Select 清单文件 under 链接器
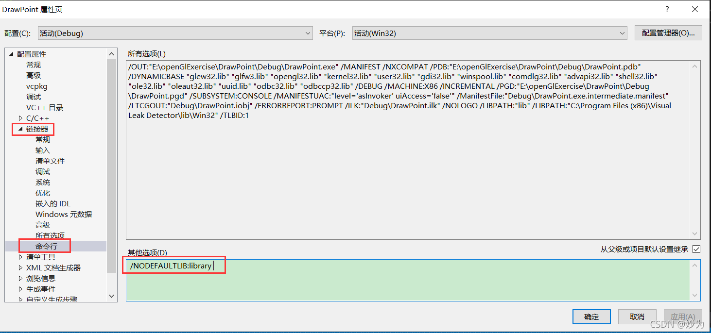The image size is (711, 333). click(50, 161)
